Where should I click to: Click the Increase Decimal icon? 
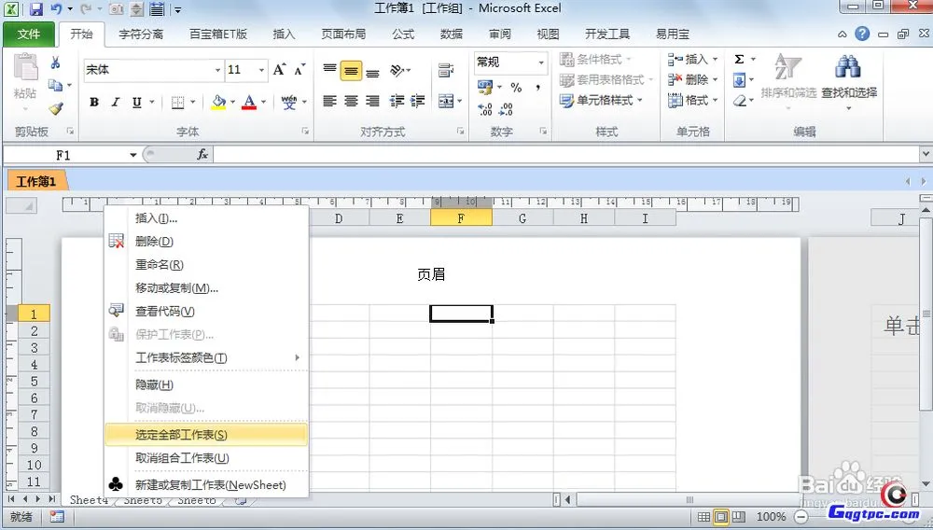coord(485,109)
